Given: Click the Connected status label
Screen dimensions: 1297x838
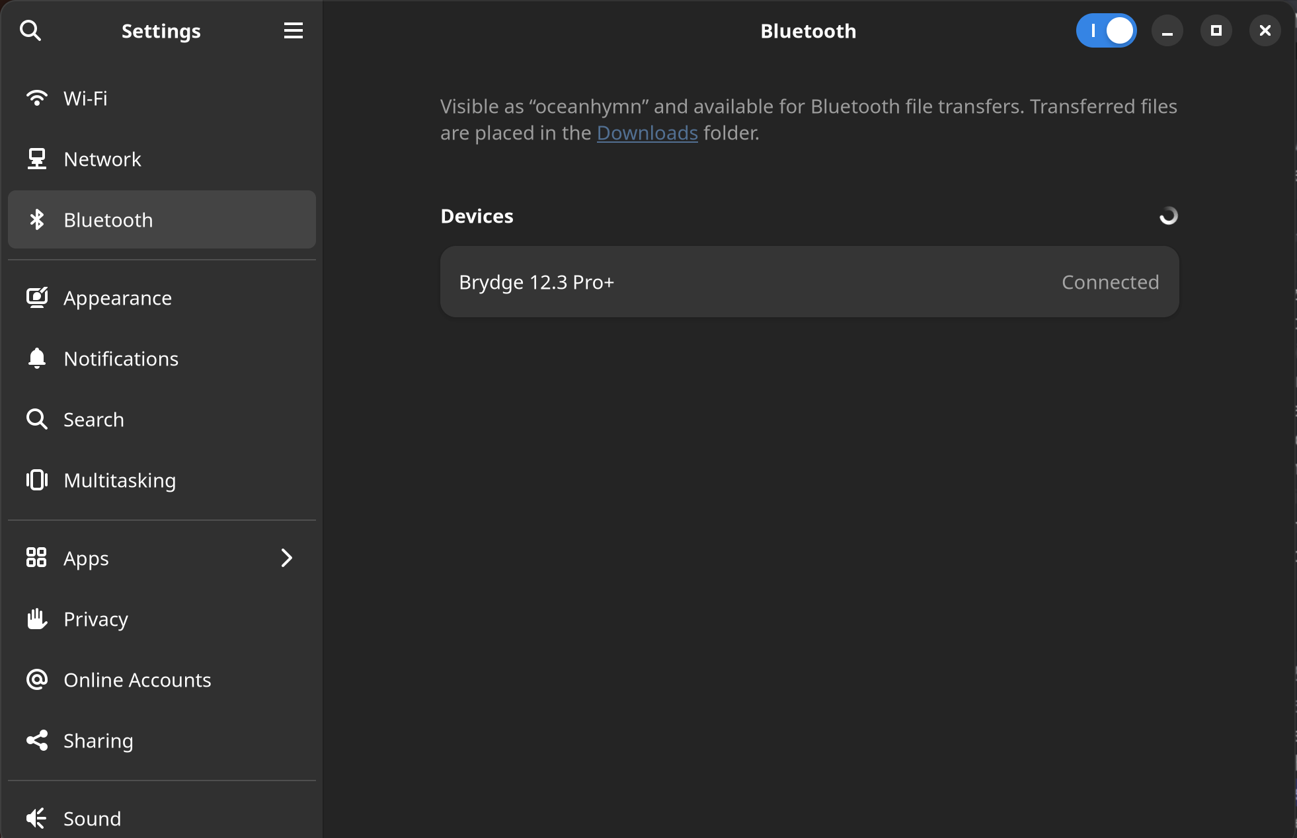Looking at the screenshot, I should click(1111, 282).
